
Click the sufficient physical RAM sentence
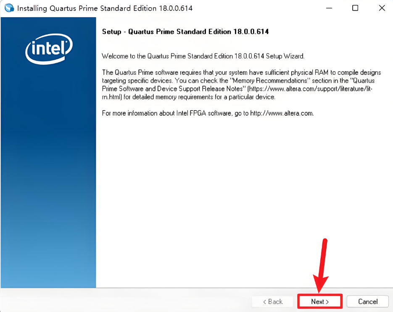[241, 85]
